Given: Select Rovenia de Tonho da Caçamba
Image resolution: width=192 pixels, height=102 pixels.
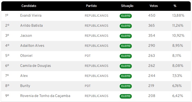Looking at the screenshot, I should (x=45, y=96).
